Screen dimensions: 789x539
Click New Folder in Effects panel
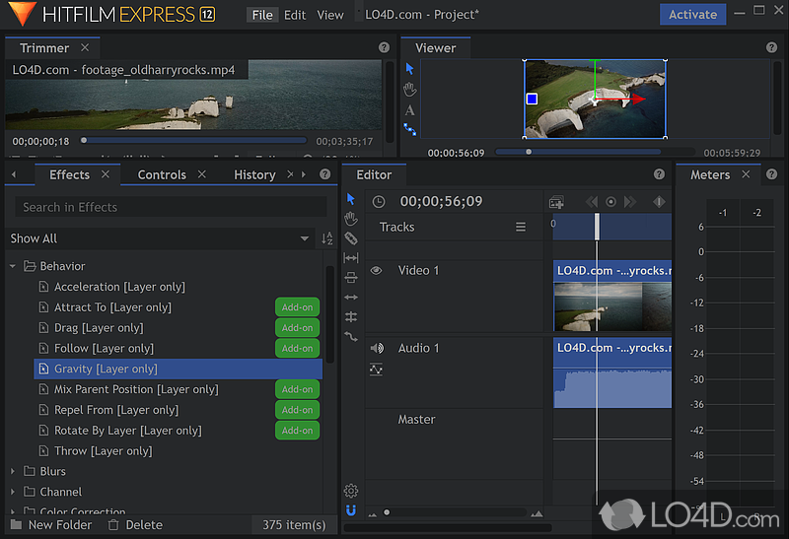pos(51,525)
